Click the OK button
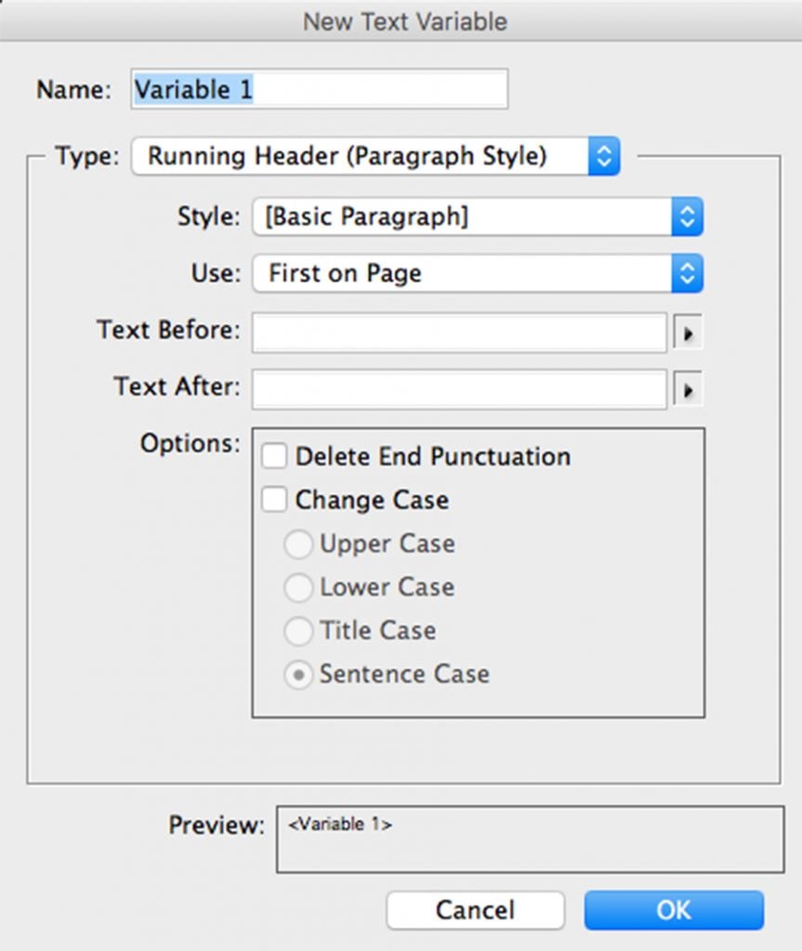Screen dimensions: 802x951 pos(674,910)
